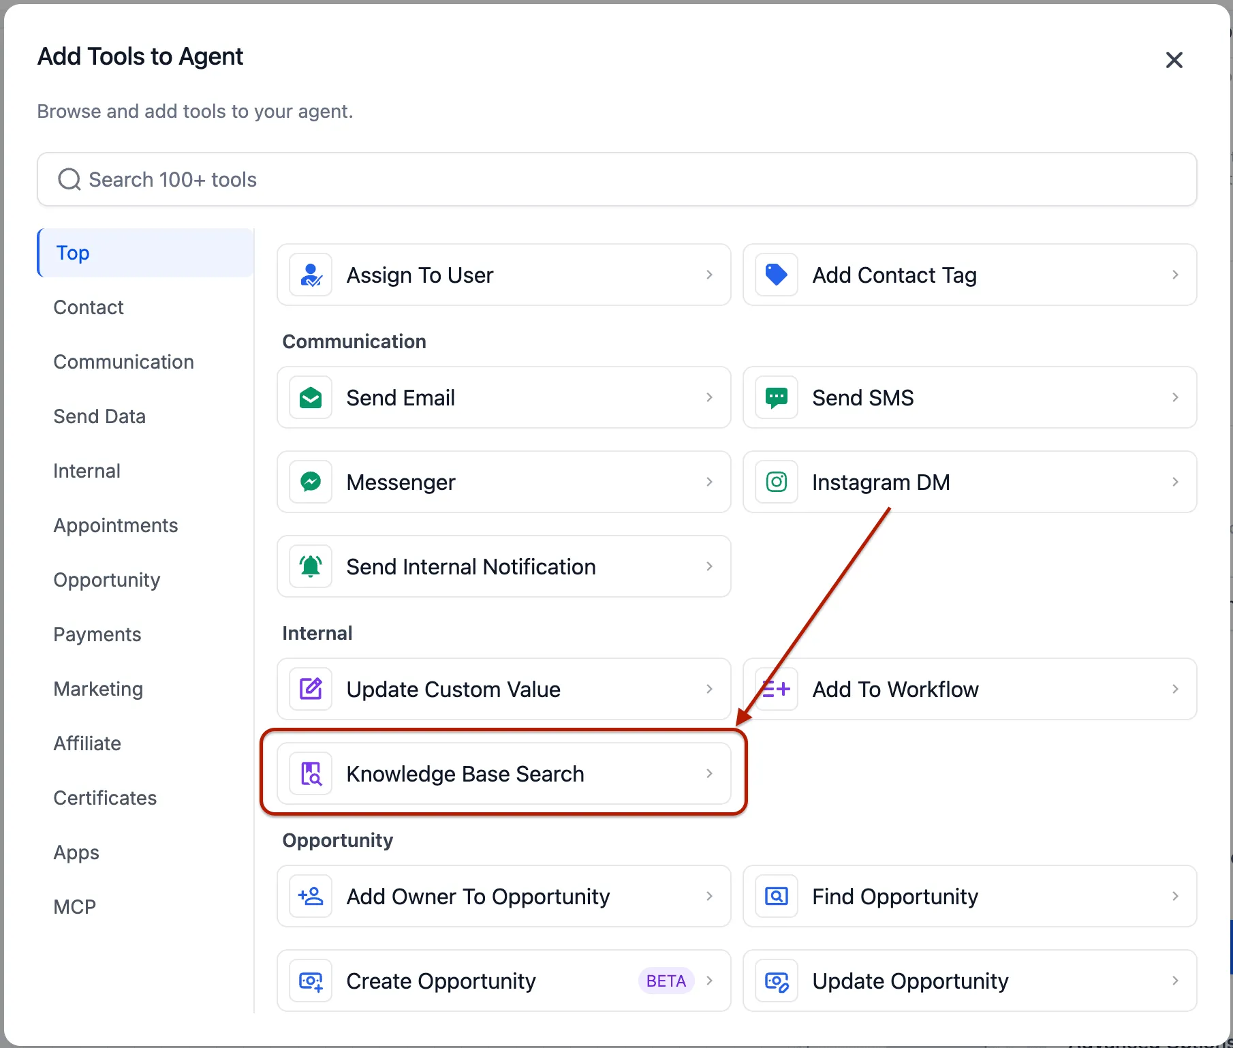Image resolution: width=1233 pixels, height=1048 pixels.
Task: Expand the Instagram DM chevron
Action: [x=1175, y=482]
